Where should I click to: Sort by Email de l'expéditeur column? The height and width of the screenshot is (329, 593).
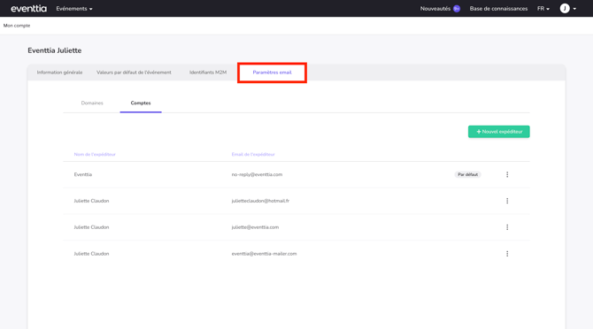click(x=253, y=155)
